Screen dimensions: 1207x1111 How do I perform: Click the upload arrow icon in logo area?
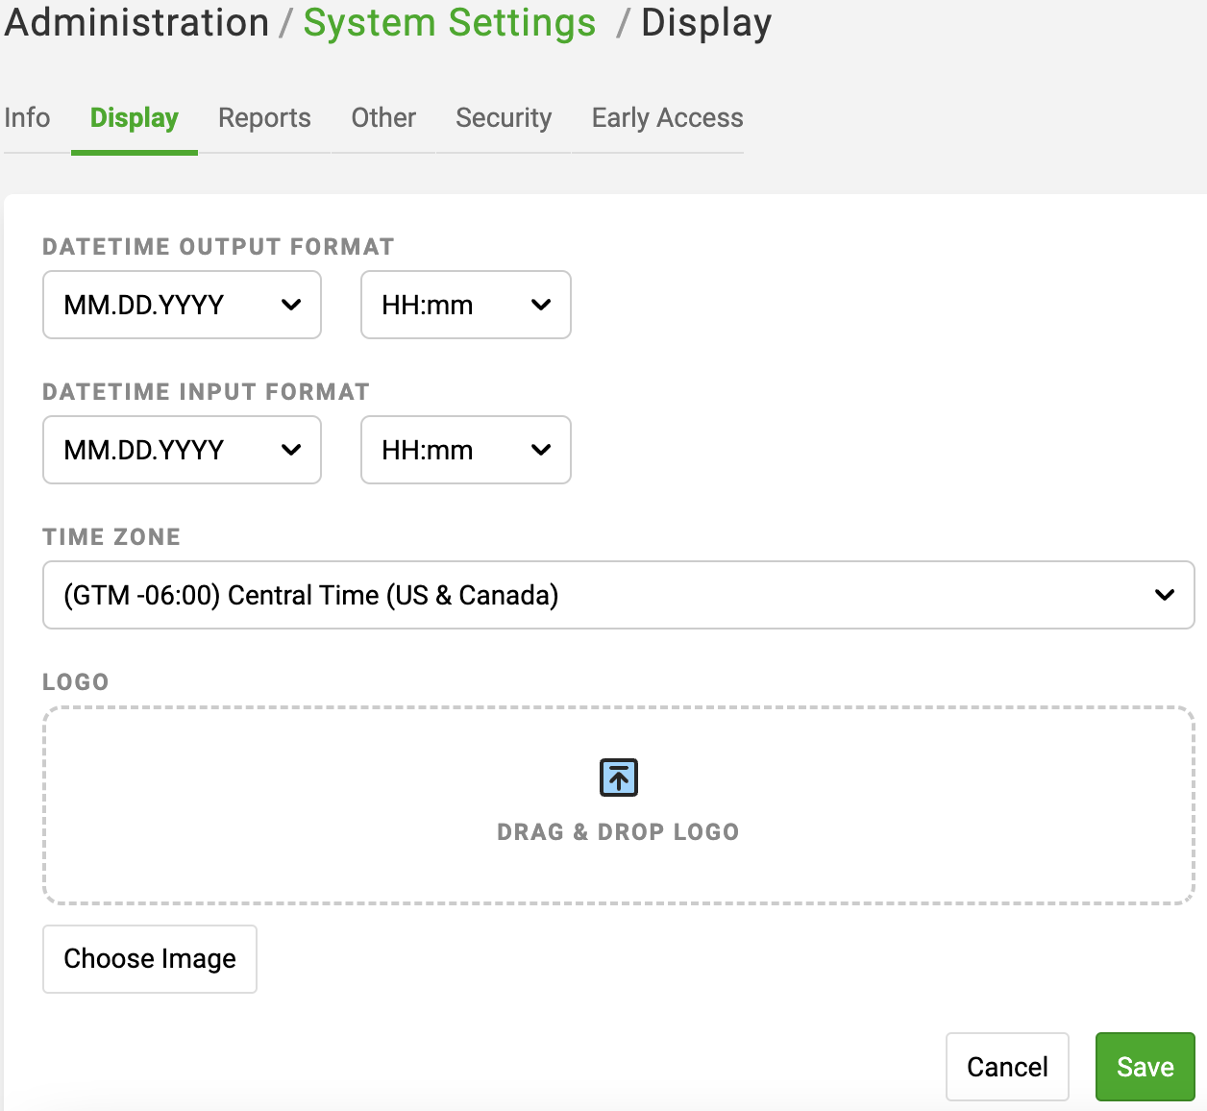(619, 778)
